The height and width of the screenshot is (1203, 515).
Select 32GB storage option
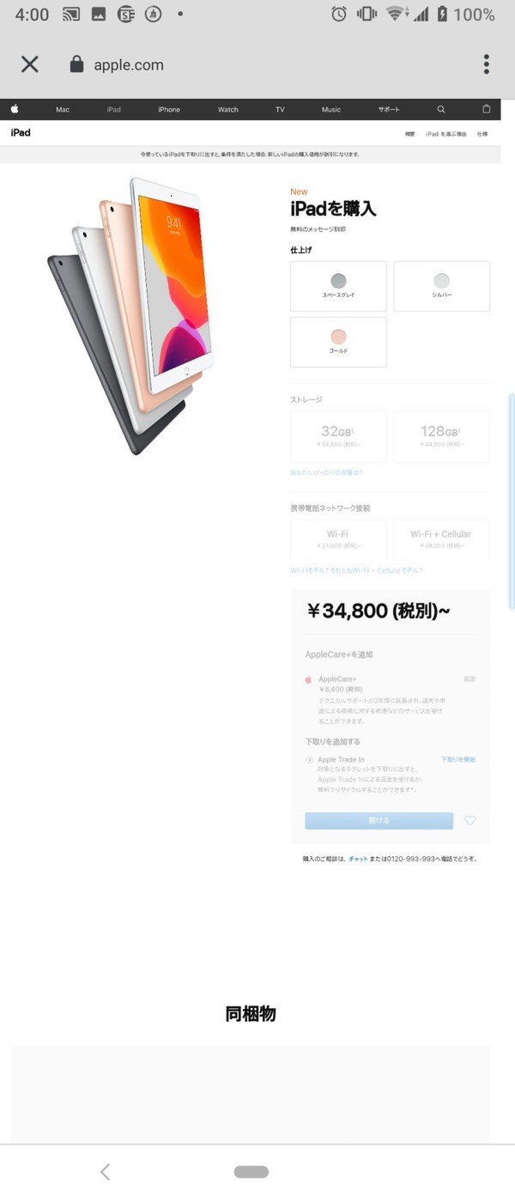[338, 436]
